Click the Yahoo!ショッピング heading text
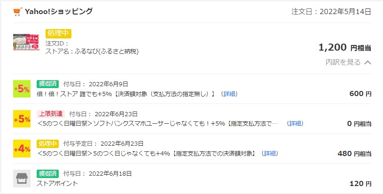Viewport: 383px width, 194px height. [x=59, y=11]
